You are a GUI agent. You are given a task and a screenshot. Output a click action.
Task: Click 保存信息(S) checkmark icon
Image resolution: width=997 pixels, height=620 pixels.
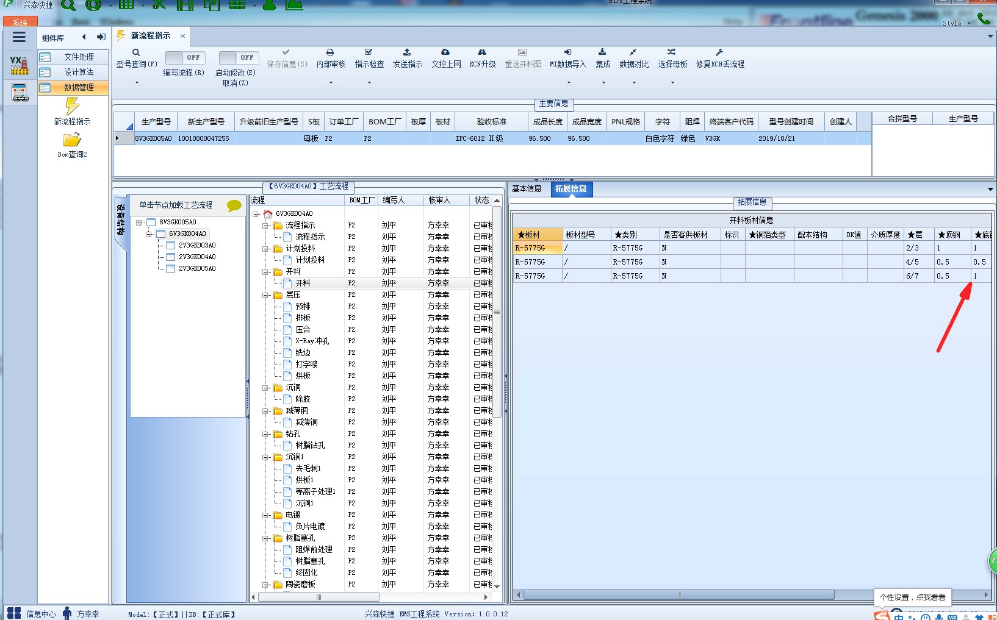(x=286, y=52)
